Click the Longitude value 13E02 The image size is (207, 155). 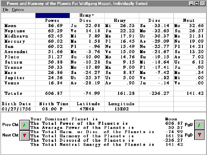[122, 109]
